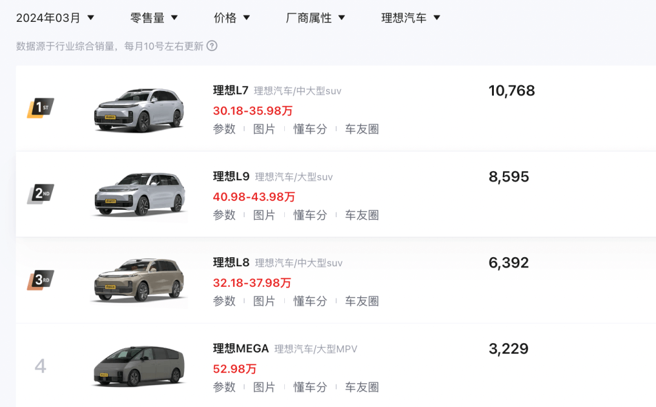Open 车友圈 for 理想L7

(362, 129)
